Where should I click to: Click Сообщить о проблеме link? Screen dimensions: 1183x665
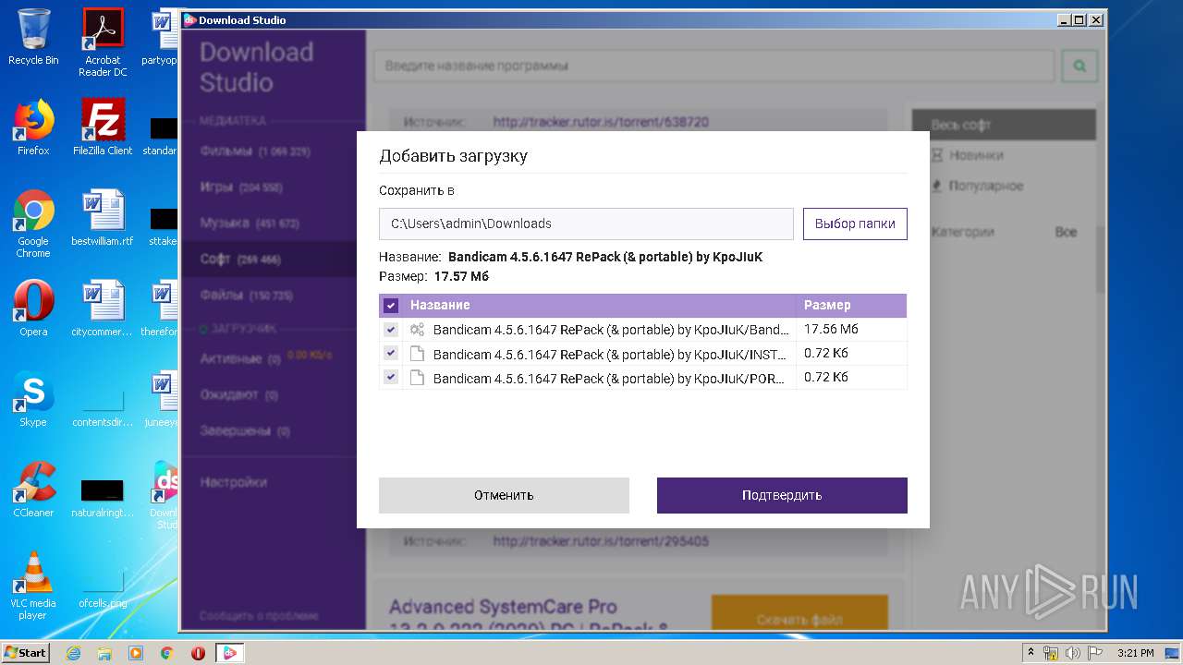[259, 616]
